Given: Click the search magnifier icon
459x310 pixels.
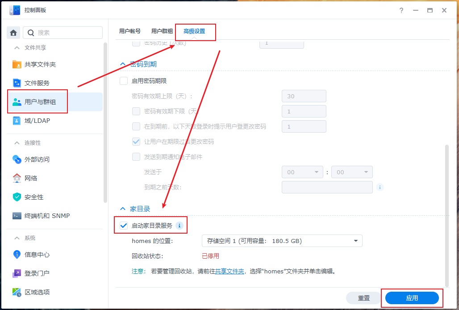Looking at the screenshot, I should point(31,33).
